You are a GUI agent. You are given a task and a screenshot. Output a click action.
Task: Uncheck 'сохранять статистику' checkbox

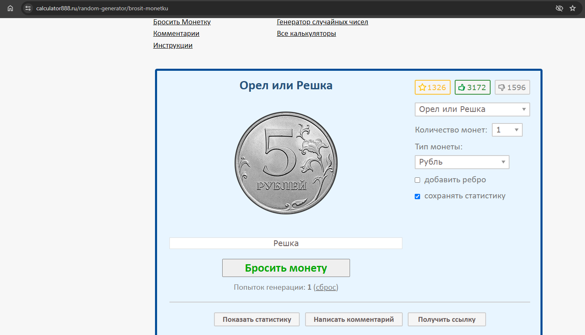[x=417, y=196]
